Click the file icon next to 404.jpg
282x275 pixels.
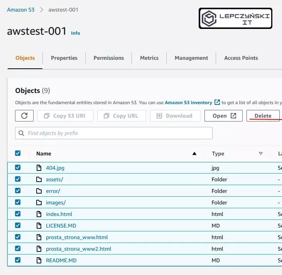pyautogui.click(x=39, y=168)
